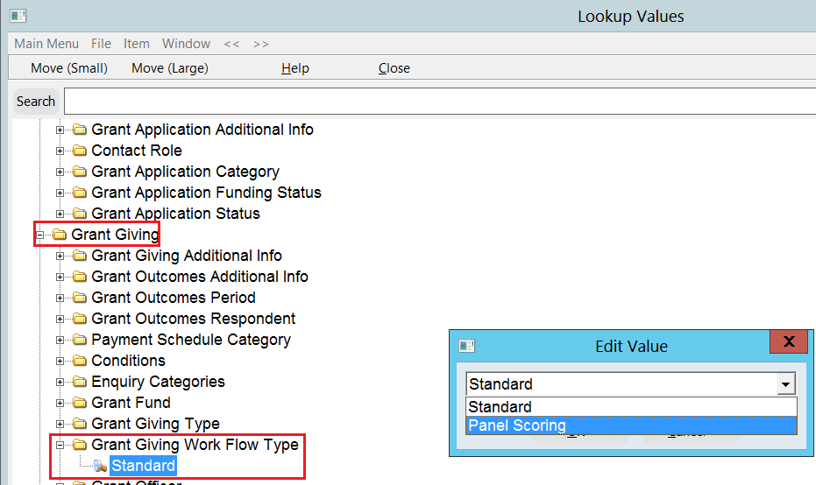Expand the Grant Outcomes Period node
This screenshot has width=816, height=485.
[60, 298]
